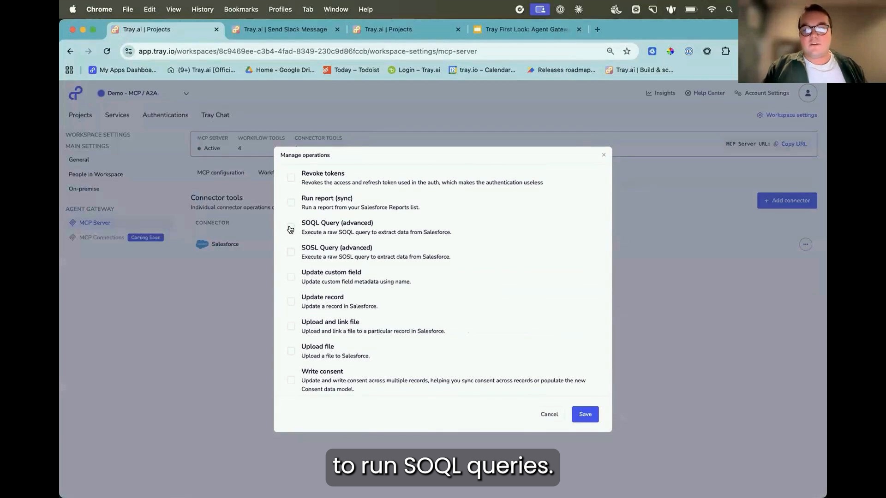Viewport: 886px width, 498px height.
Task: Click the Tray.ai logo icon
Action: [76, 93]
